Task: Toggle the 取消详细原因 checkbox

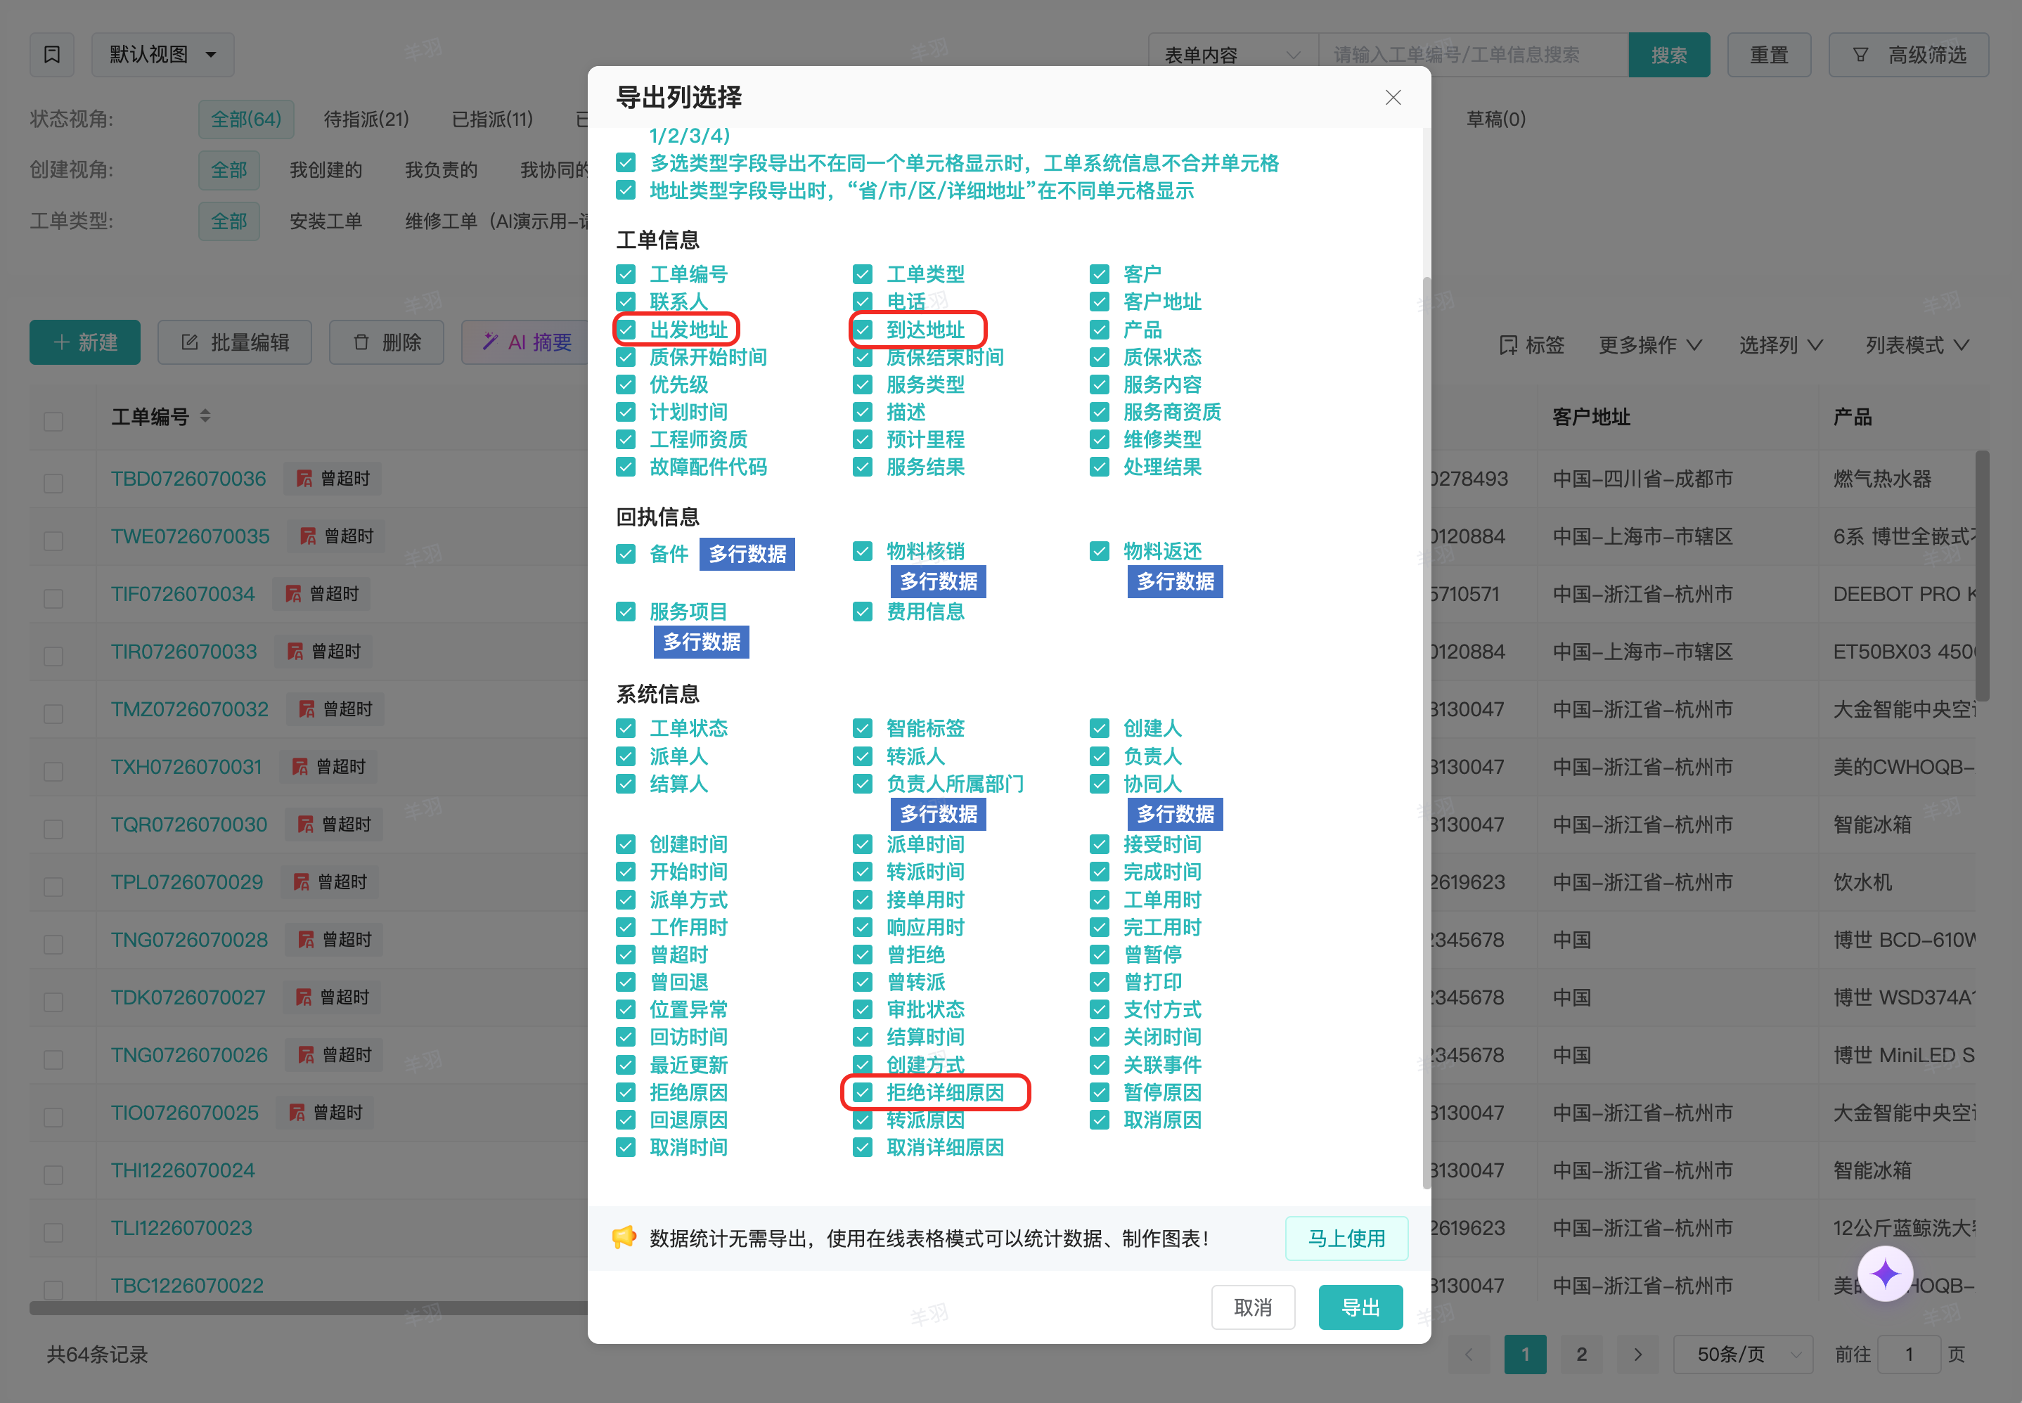Action: pos(863,1147)
